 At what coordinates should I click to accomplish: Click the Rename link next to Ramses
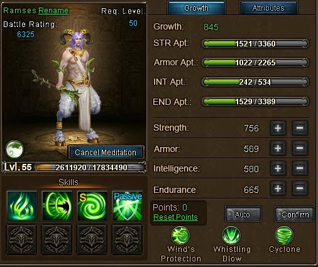point(53,11)
